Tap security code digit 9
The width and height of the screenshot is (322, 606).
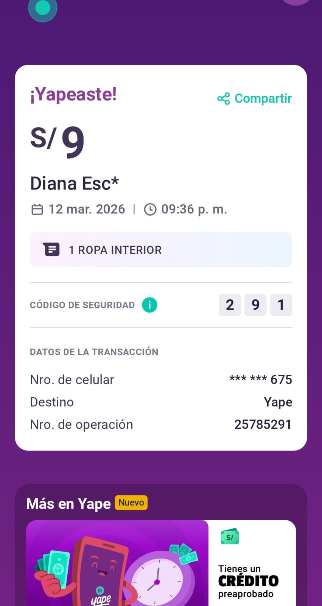(255, 305)
